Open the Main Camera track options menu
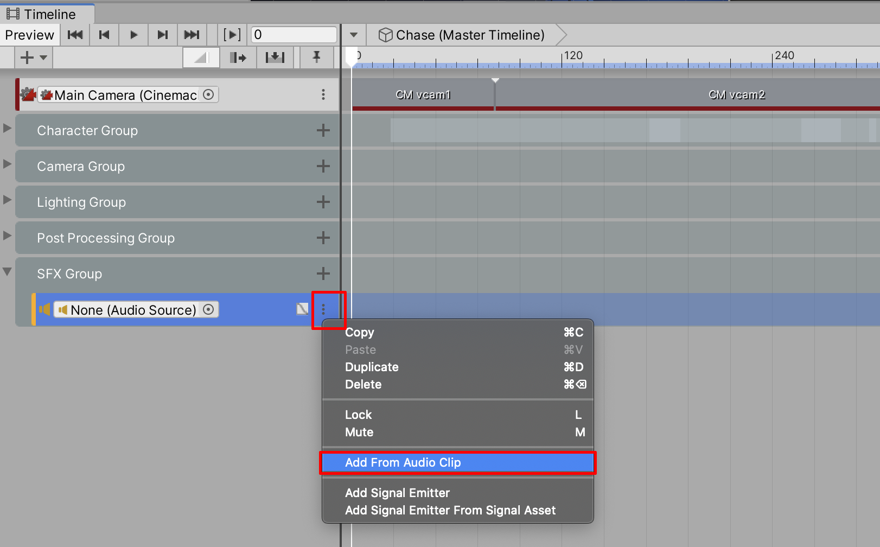 coord(323,95)
